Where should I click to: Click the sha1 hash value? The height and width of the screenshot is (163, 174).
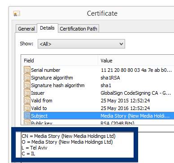pos(106,85)
